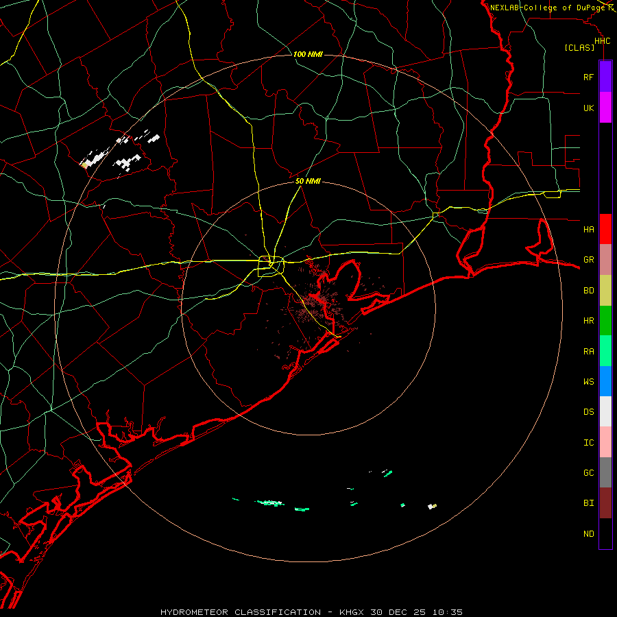
Task: Click the 100 NMI range ring label
Action: 308,54
